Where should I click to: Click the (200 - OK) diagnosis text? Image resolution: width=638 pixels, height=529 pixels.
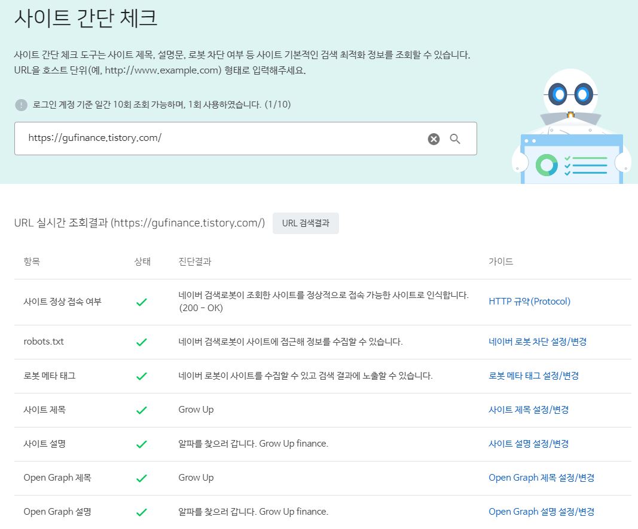(200, 308)
